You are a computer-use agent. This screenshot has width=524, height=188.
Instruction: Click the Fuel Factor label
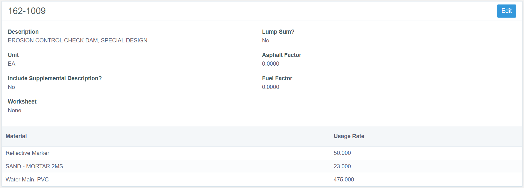[x=277, y=78]
